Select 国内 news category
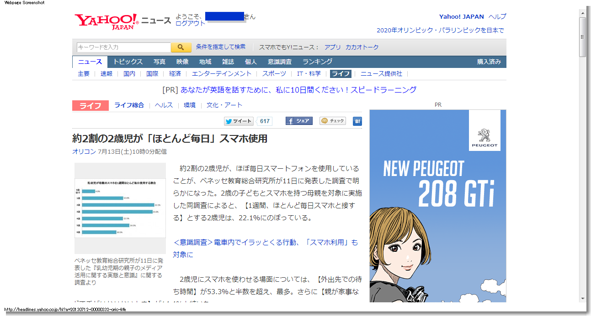Image resolution: width=591 pixels, height=316 pixels. point(129,74)
